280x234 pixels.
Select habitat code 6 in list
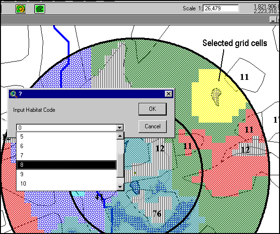point(66,146)
